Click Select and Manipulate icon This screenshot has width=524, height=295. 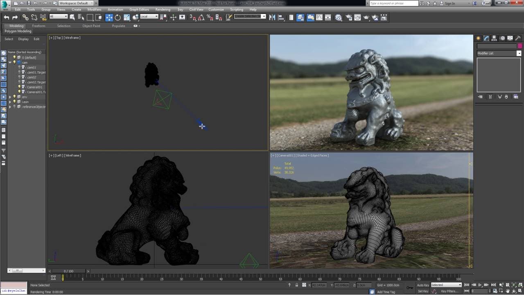pos(173,17)
